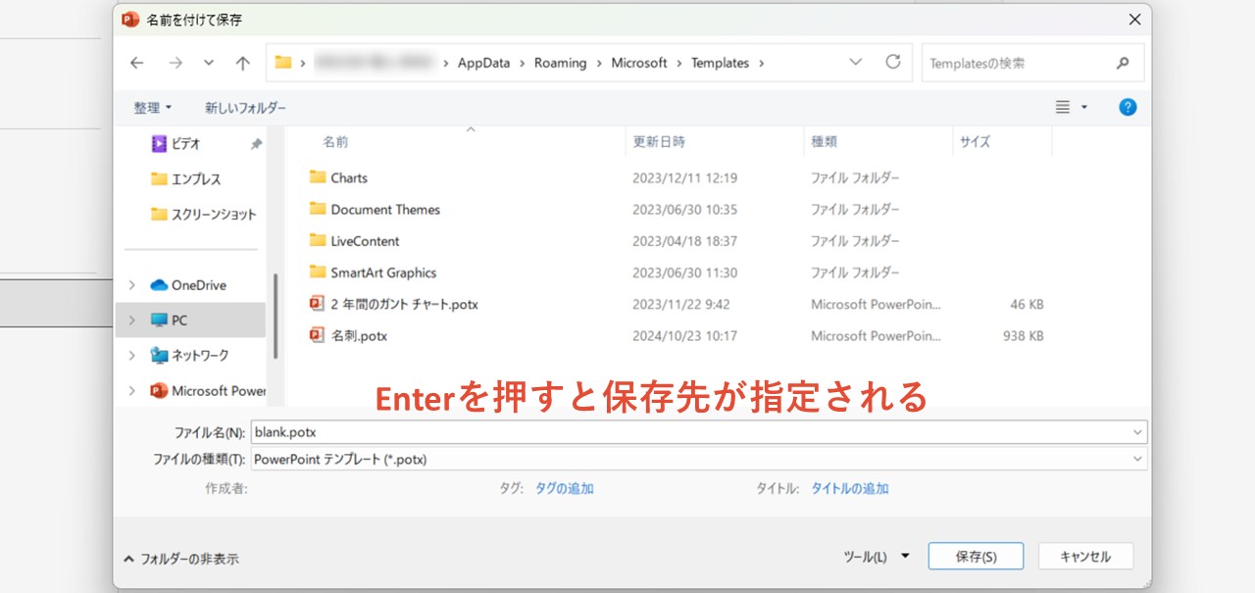The width and height of the screenshot is (1255, 593).
Task: Go forward with the right arrow
Action: [176, 63]
